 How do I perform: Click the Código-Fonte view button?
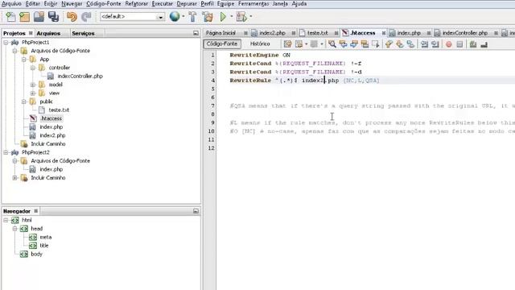(222, 43)
